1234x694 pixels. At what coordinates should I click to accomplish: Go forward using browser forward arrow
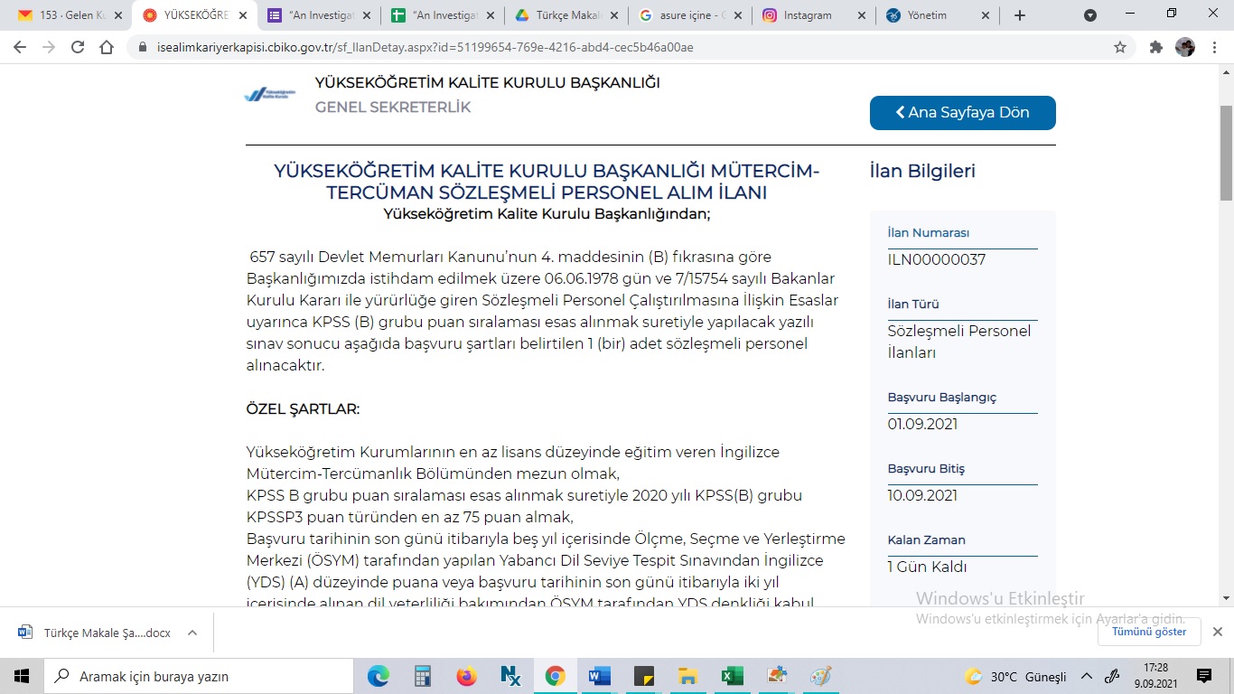click(x=49, y=47)
